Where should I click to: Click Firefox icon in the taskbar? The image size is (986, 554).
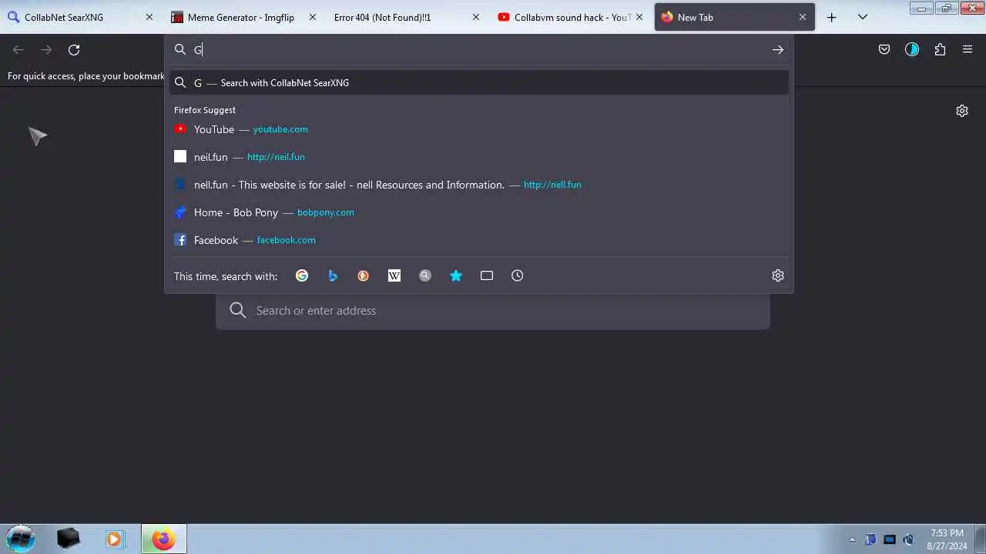tap(163, 539)
